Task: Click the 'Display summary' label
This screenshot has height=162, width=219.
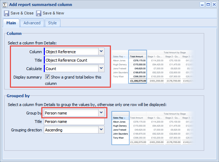Action: (x=28, y=77)
